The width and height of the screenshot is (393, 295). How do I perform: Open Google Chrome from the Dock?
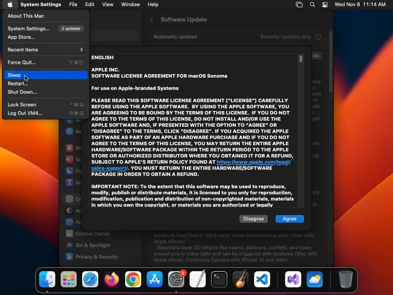133,279
